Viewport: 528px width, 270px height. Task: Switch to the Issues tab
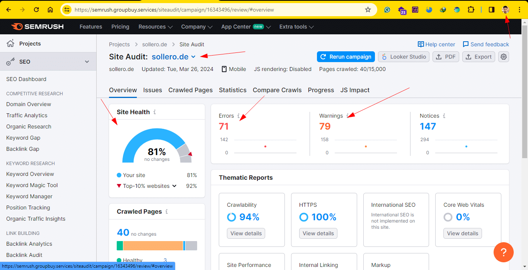coord(153,90)
